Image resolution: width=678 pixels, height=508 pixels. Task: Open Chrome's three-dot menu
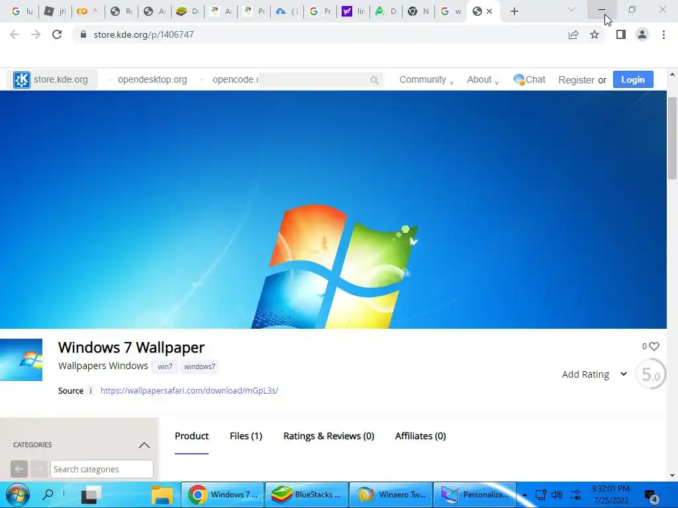point(663,34)
